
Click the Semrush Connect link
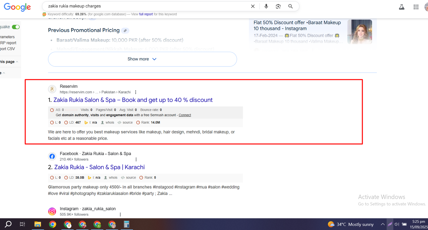point(185,115)
